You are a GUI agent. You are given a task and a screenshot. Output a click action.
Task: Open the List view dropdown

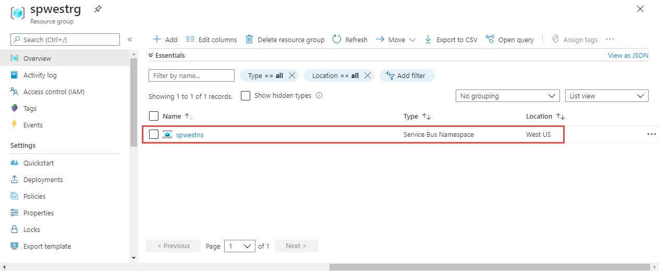click(x=607, y=96)
